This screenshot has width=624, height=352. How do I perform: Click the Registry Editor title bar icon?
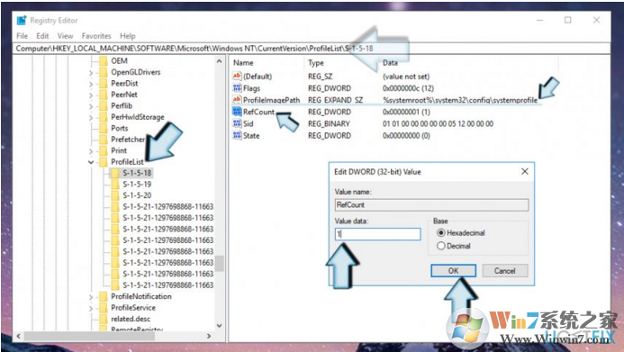(x=22, y=20)
